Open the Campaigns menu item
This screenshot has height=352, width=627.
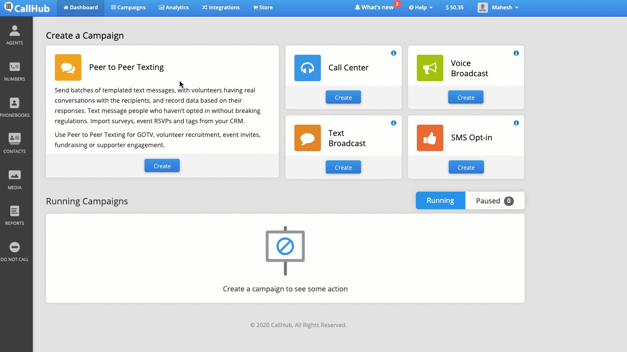(128, 7)
